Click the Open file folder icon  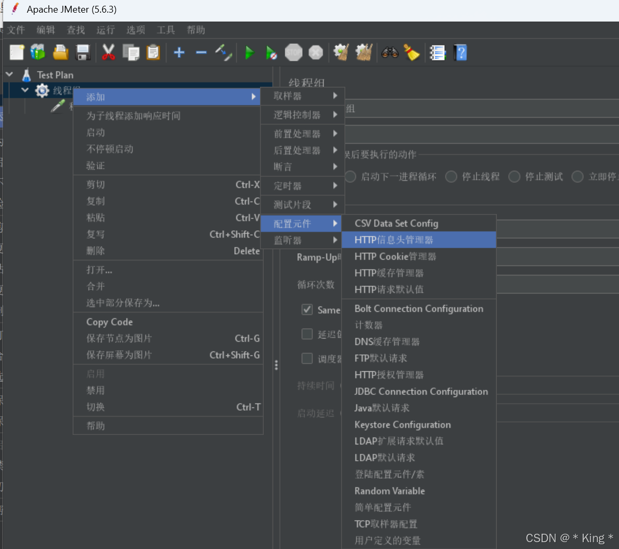[x=61, y=53]
